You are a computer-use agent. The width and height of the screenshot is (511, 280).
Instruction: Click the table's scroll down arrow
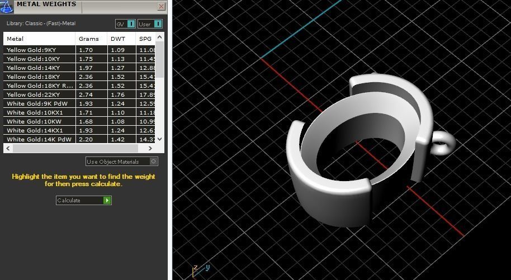[159, 139]
